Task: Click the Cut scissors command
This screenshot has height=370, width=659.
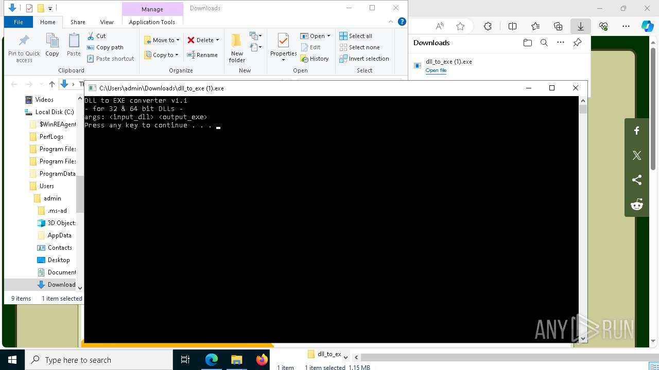Action: 96,36
